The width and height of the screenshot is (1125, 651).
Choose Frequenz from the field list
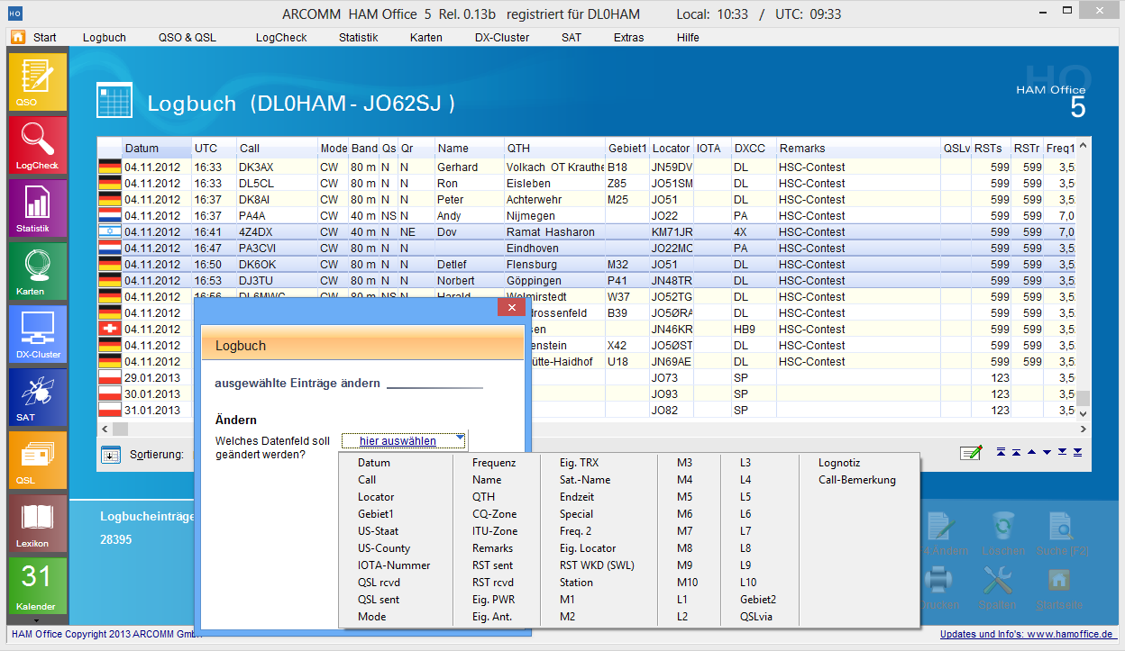(494, 463)
